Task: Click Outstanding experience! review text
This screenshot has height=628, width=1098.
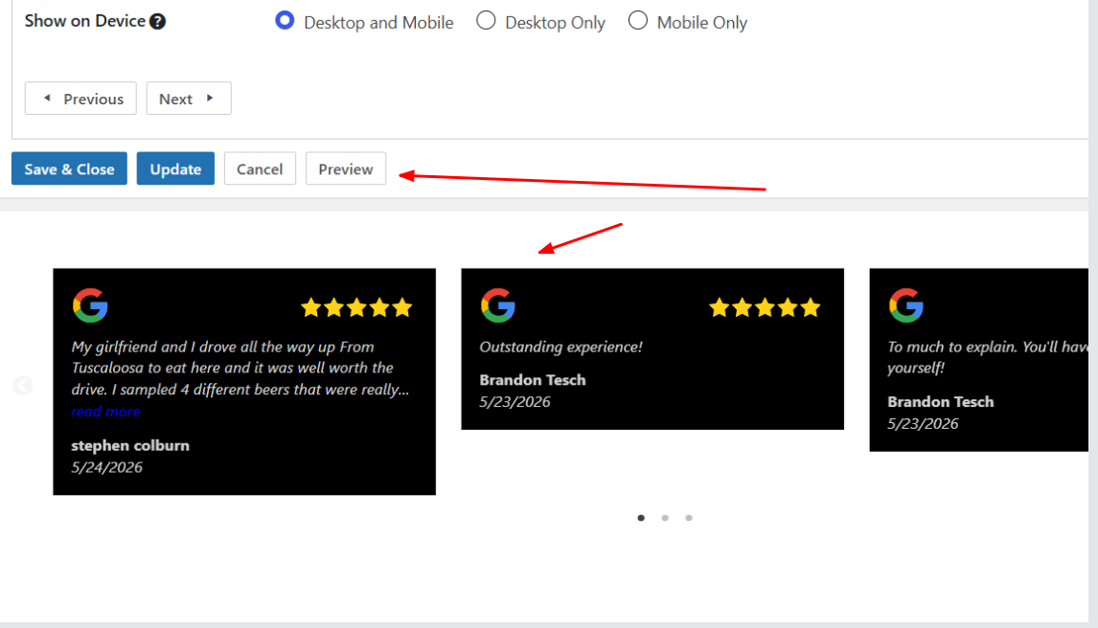Action: pos(560,347)
